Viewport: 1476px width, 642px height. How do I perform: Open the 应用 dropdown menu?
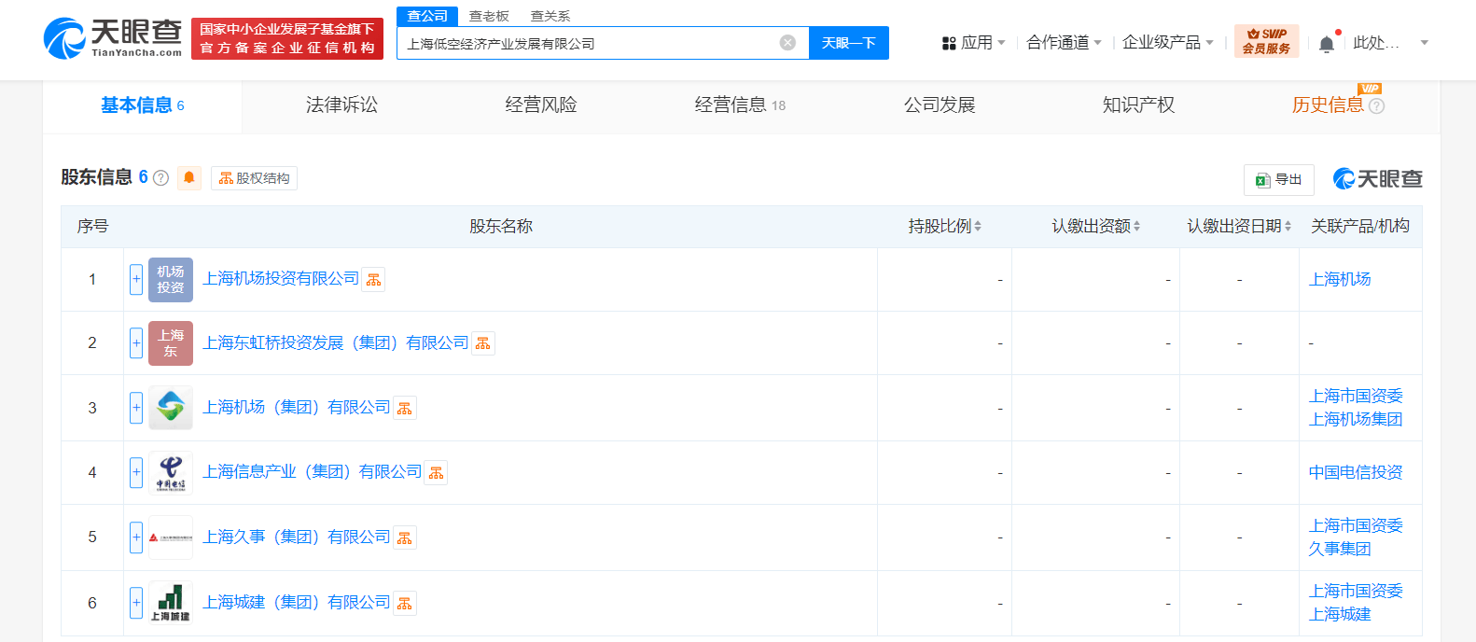point(973,43)
